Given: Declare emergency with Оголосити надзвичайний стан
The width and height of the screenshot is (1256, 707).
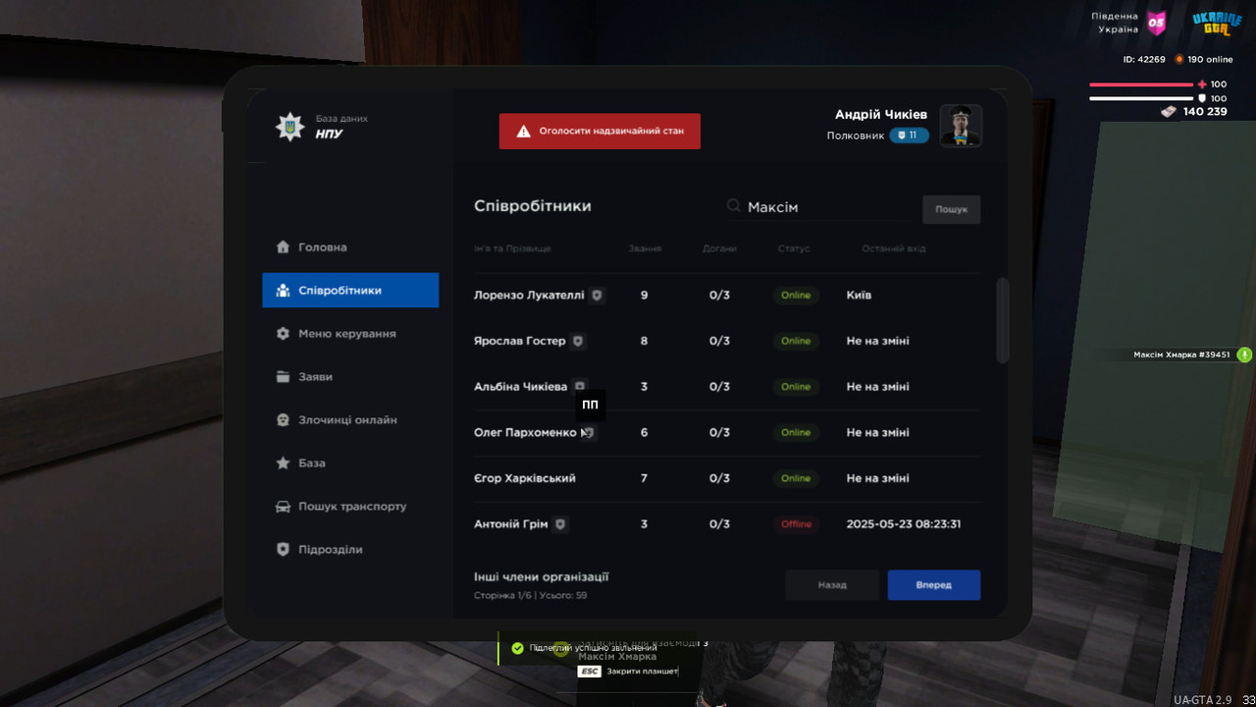Looking at the screenshot, I should [x=600, y=131].
